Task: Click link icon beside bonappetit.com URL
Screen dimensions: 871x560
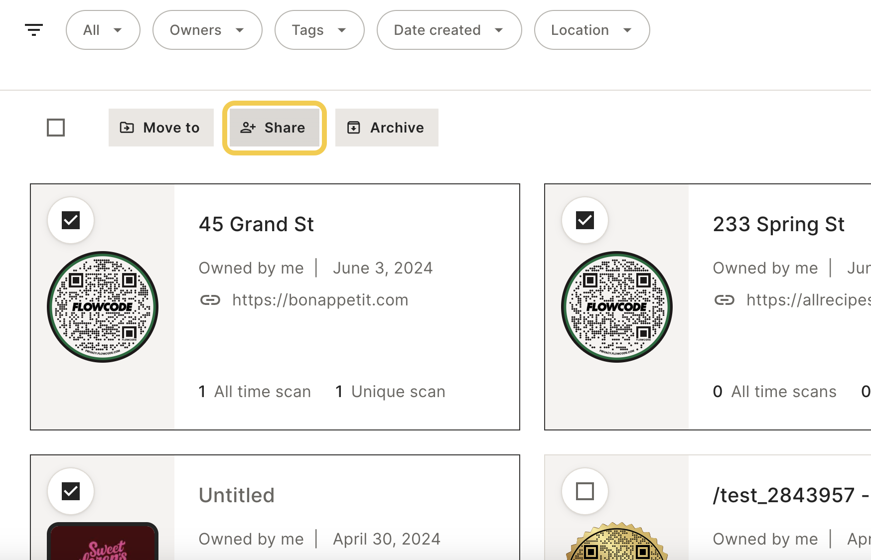Action: pos(210,300)
